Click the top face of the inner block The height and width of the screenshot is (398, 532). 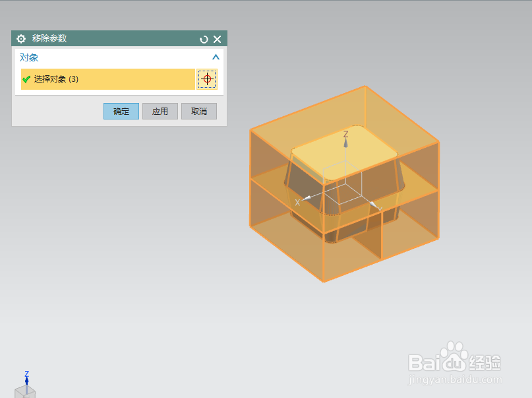point(344,153)
